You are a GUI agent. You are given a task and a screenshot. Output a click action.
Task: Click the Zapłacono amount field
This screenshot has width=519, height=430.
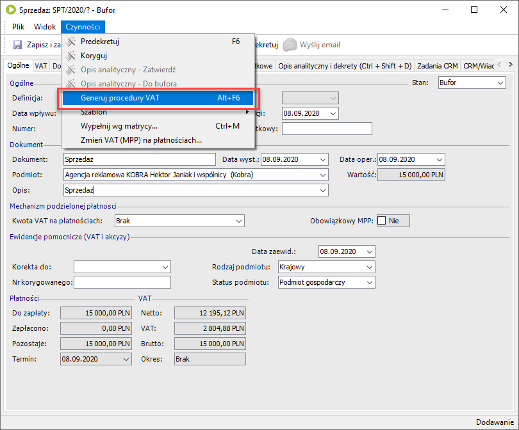click(x=96, y=328)
